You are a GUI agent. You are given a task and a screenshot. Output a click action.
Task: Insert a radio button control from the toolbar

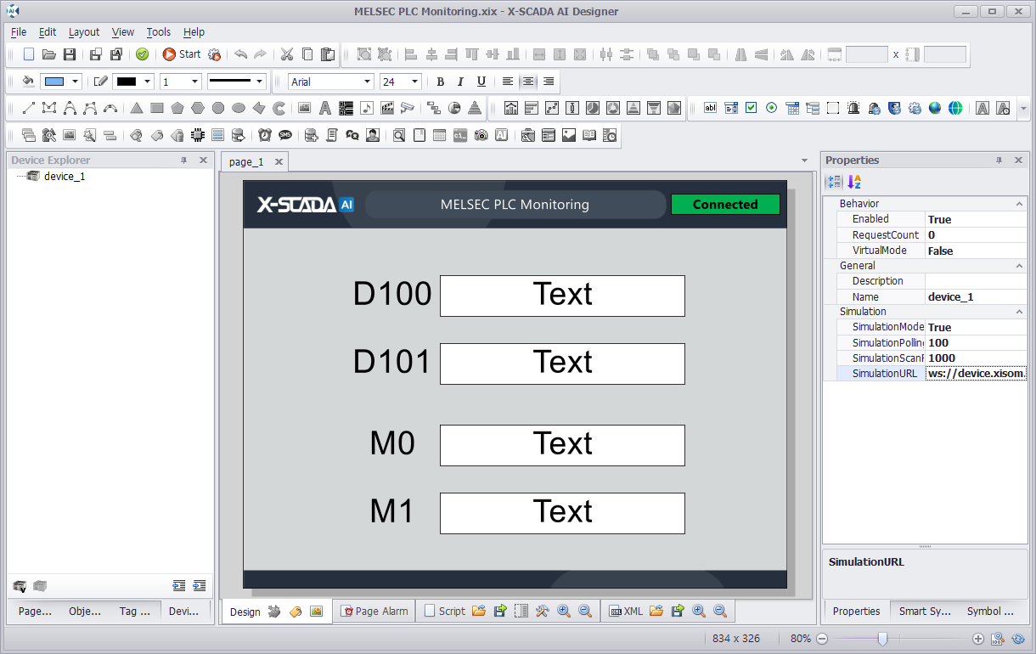(772, 108)
